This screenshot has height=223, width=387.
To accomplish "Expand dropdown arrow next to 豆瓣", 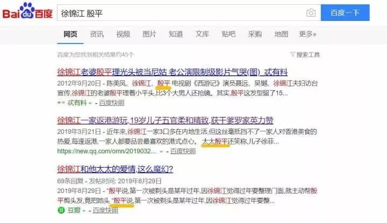I will [84, 211].
